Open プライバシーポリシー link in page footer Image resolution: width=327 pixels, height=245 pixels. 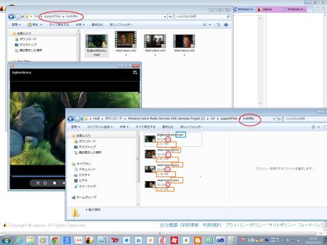[x=245, y=225]
